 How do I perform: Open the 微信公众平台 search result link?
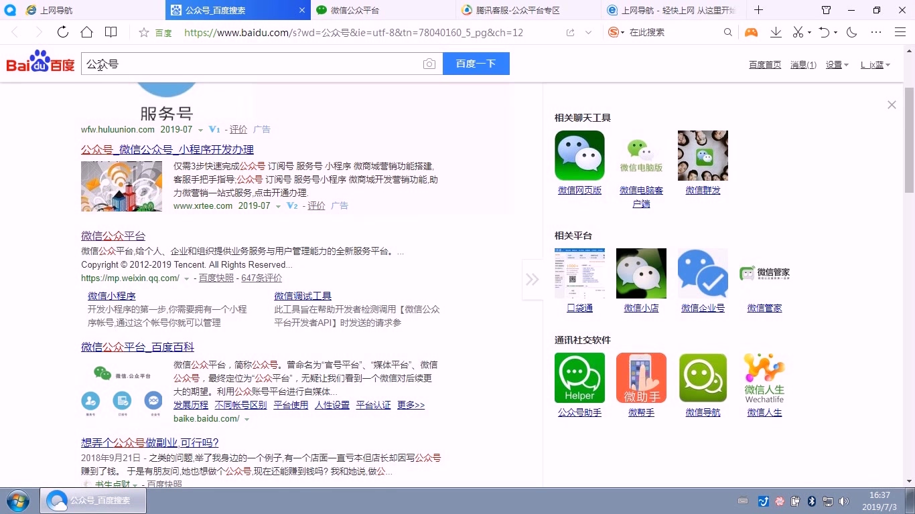tap(113, 236)
